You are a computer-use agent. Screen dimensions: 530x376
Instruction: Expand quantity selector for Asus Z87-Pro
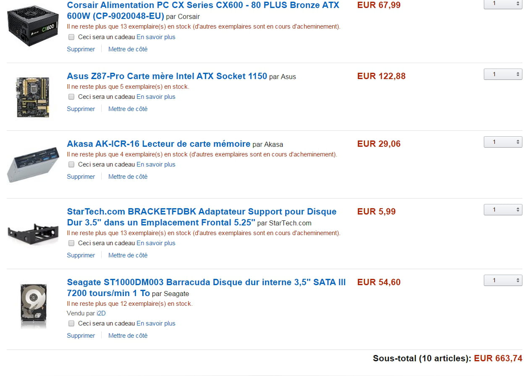tap(503, 74)
